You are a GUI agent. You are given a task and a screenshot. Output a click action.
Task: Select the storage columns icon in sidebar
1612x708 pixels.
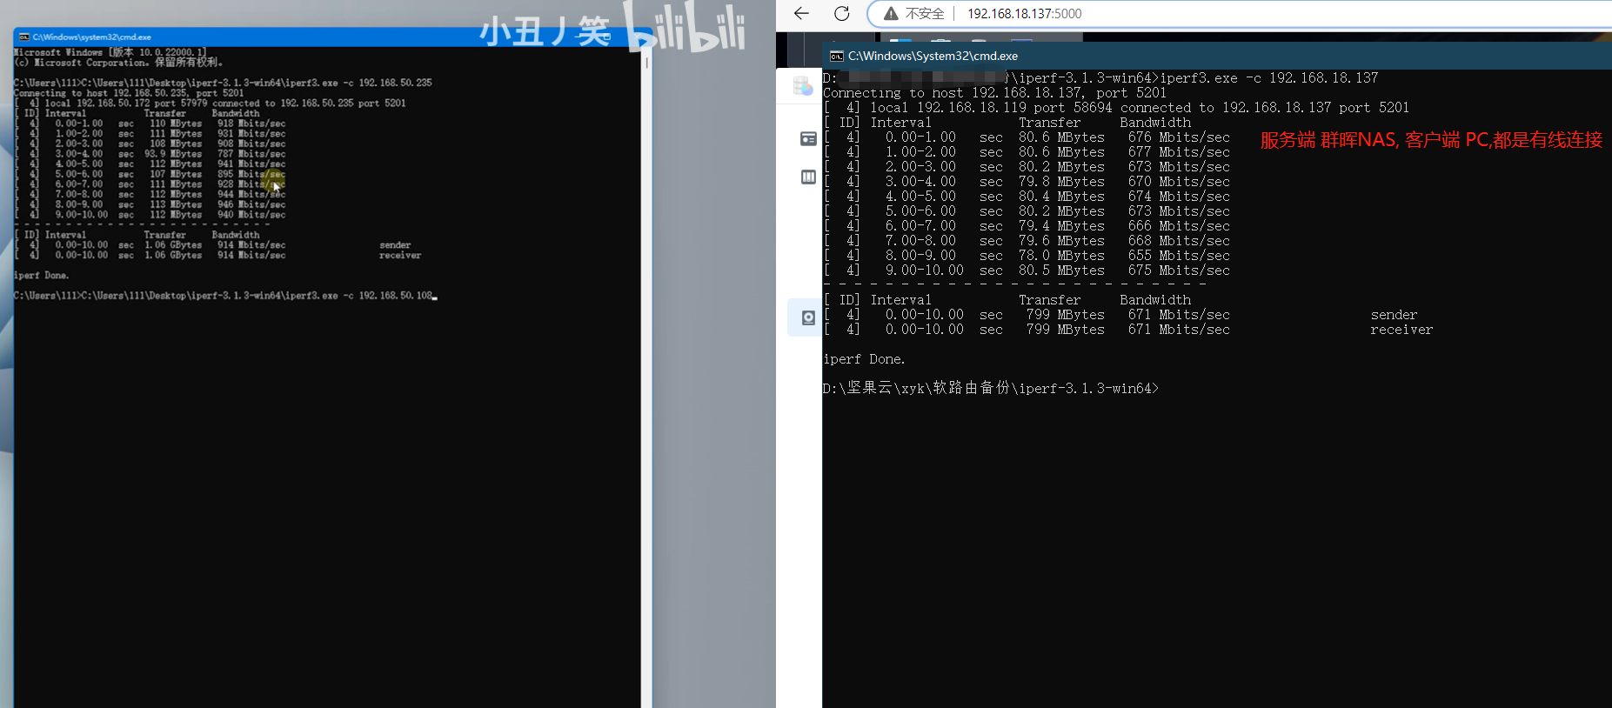808,177
